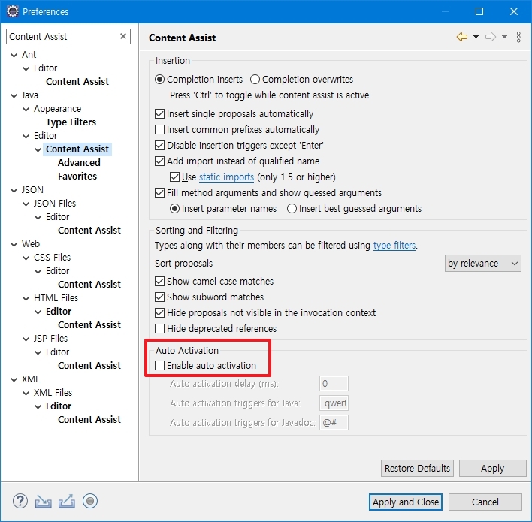This screenshot has height=522, width=532.
Task: Check Enable auto activation
Action: coord(159,365)
